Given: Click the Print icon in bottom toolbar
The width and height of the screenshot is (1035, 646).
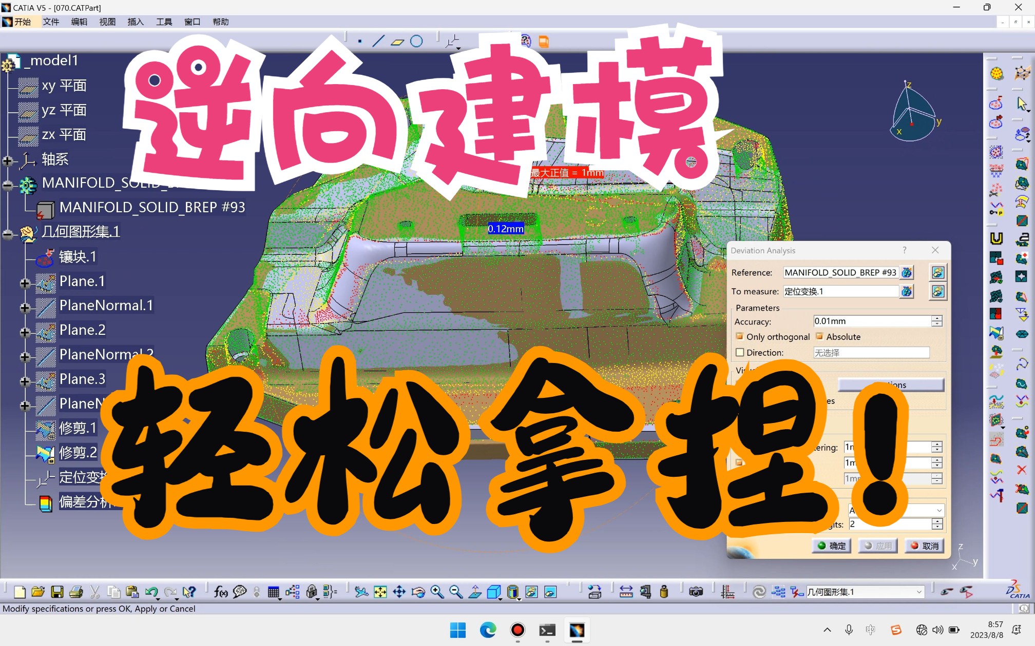Looking at the screenshot, I should coord(76,592).
